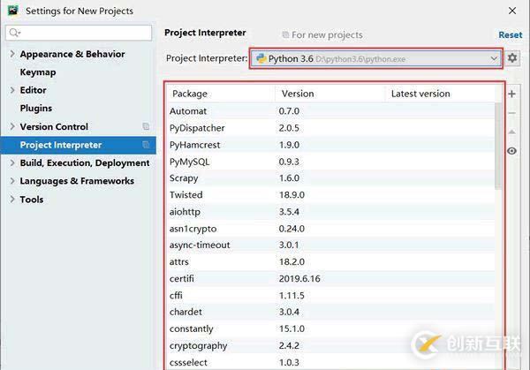Click the Python logo in the interpreter combo box
Viewport: 530px width, 370px height.
261,58
